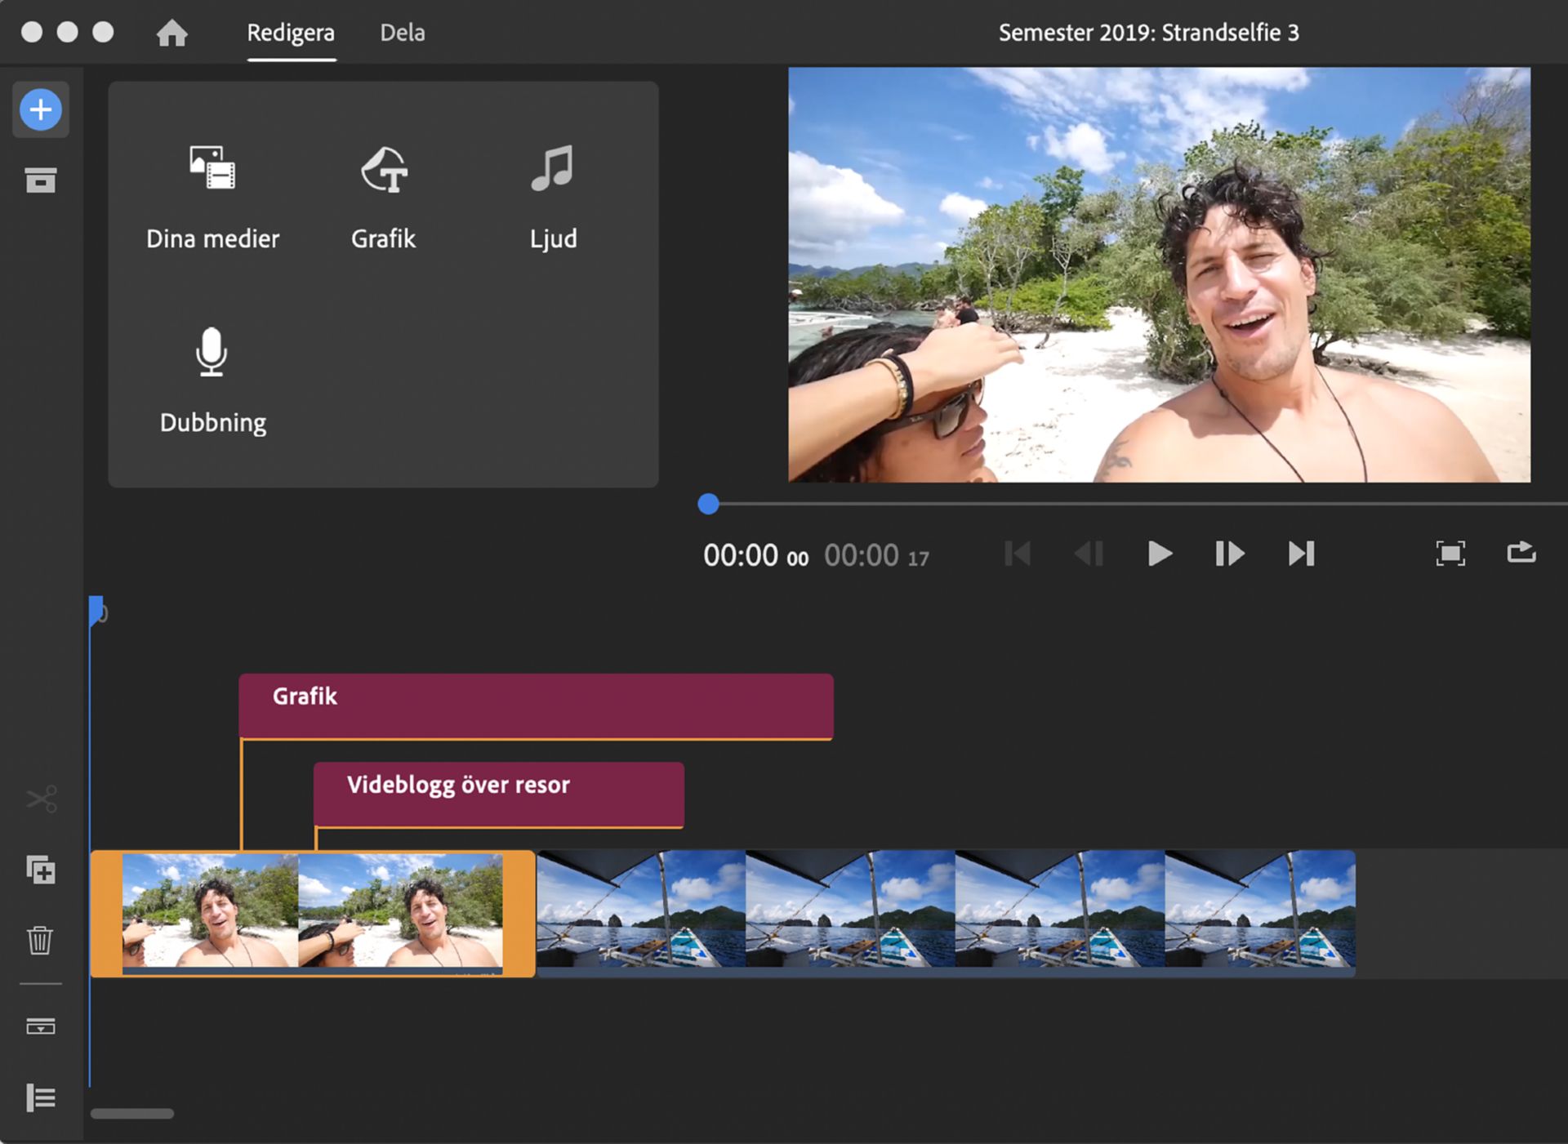Expand the track layout list icon
This screenshot has height=1144, width=1568.
click(40, 1097)
